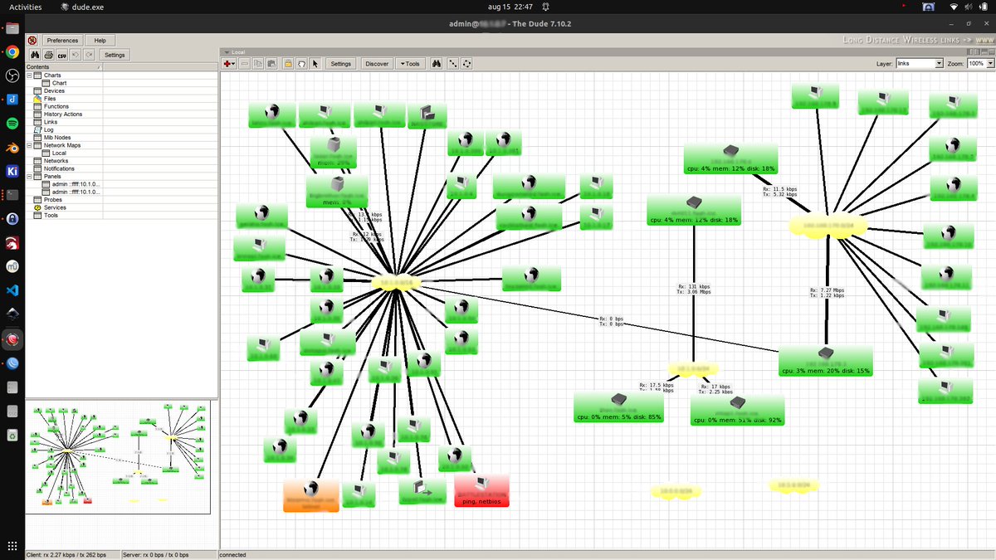996x560 pixels.
Task: Open Spotify from the dock
Action: pyautogui.click(x=12, y=124)
